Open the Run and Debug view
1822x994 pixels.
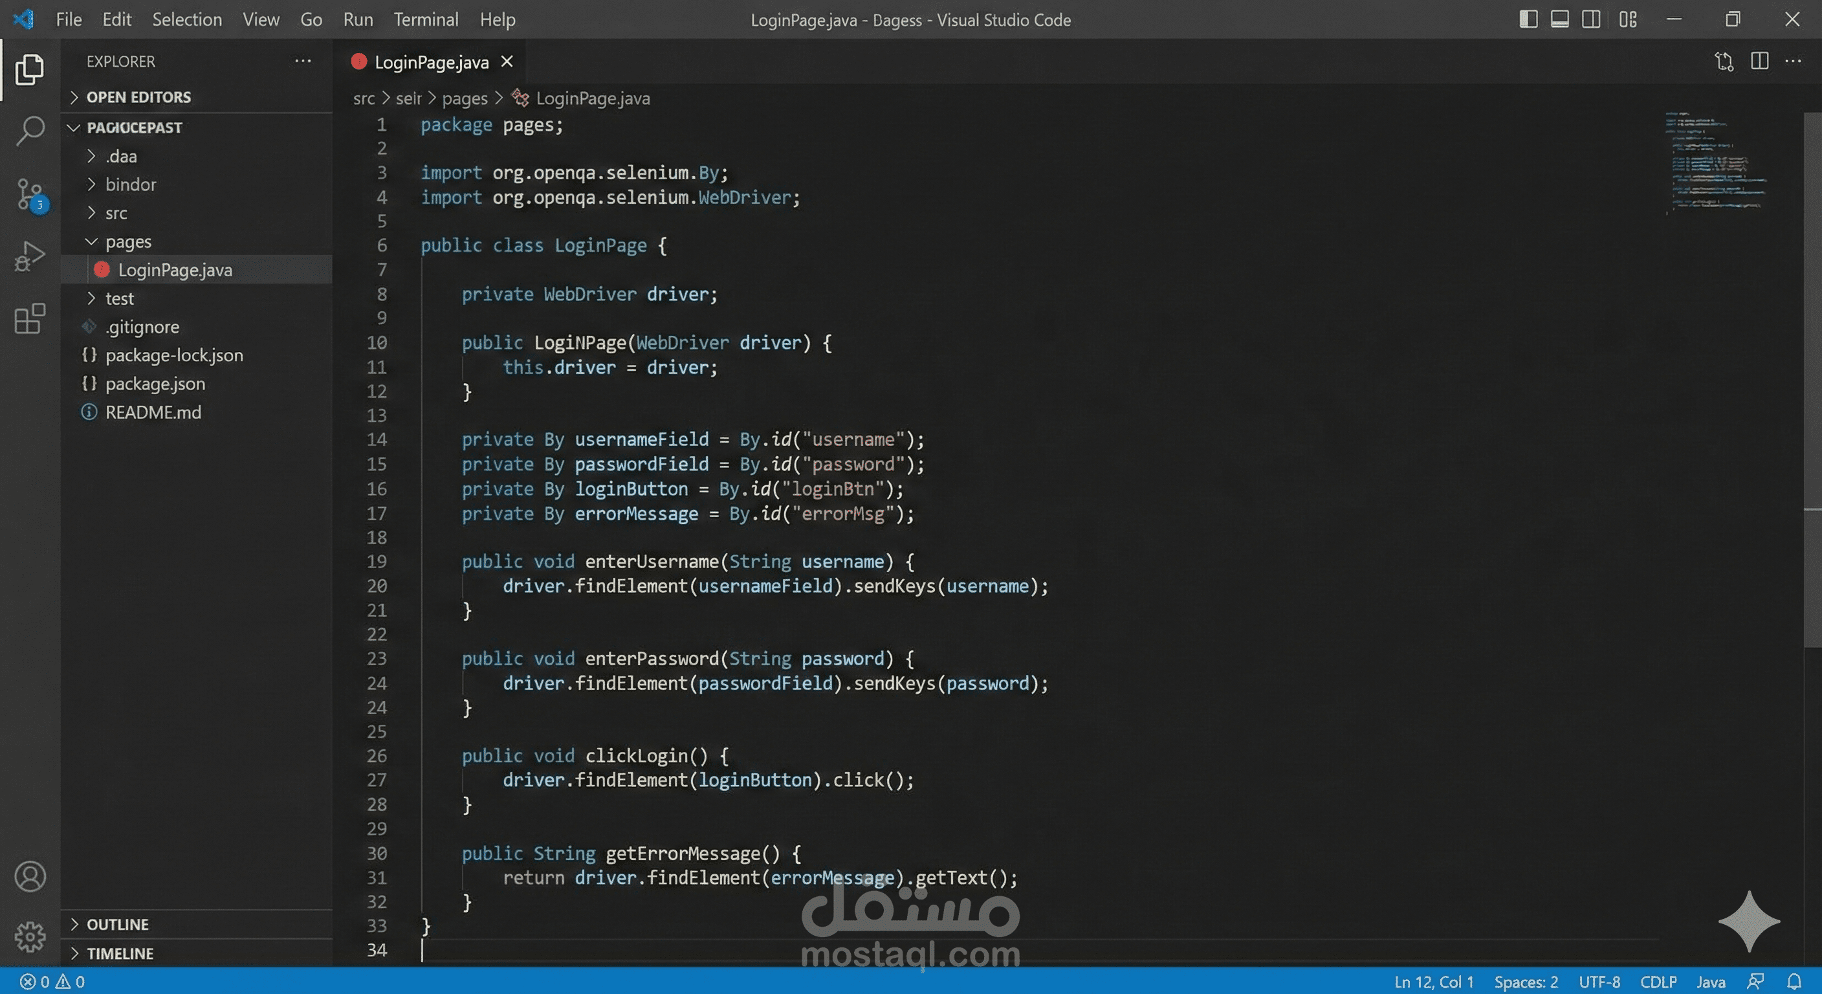coord(30,256)
